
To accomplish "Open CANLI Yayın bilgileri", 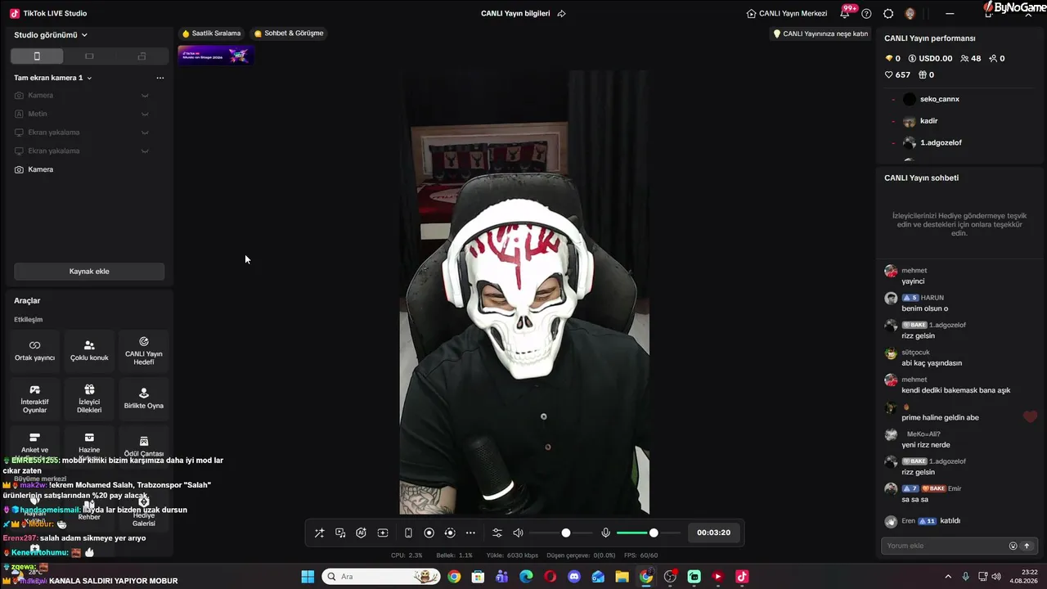I will 515,13.
